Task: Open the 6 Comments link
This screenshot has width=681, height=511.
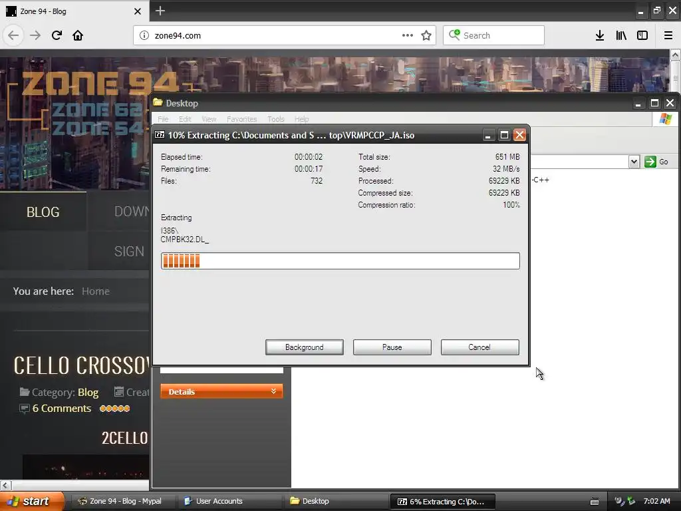Action: coord(62,409)
